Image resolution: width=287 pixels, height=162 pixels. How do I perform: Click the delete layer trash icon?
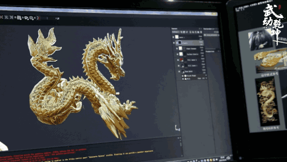click(201, 32)
